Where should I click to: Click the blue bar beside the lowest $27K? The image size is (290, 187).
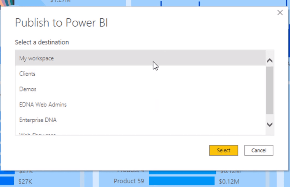pos(7,181)
